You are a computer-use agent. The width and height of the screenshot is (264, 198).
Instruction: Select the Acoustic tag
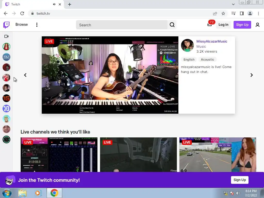(x=208, y=60)
